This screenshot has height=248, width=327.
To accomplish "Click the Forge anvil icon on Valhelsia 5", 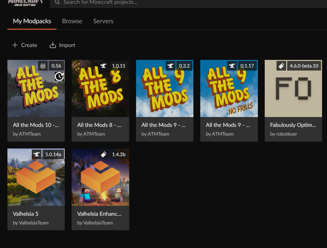I will (x=36, y=154).
